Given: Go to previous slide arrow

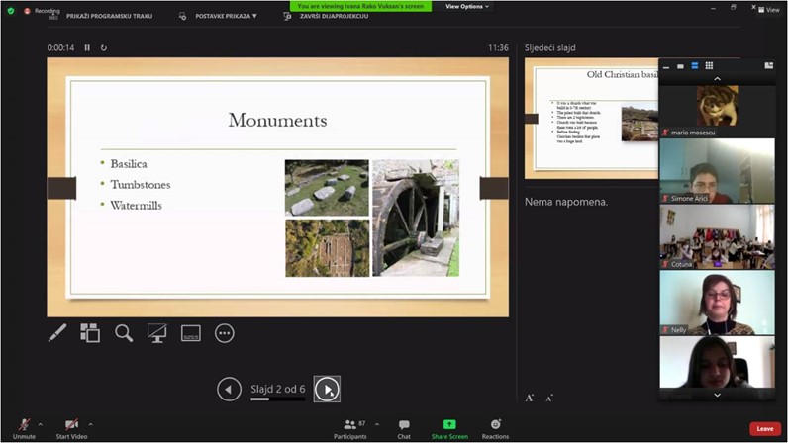Looking at the screenshot, I should (229, 390).
